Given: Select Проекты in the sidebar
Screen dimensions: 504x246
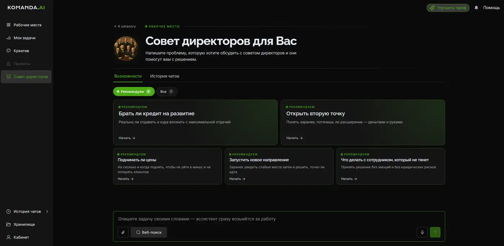Looking at the screenshot, I should coord(26,64).
